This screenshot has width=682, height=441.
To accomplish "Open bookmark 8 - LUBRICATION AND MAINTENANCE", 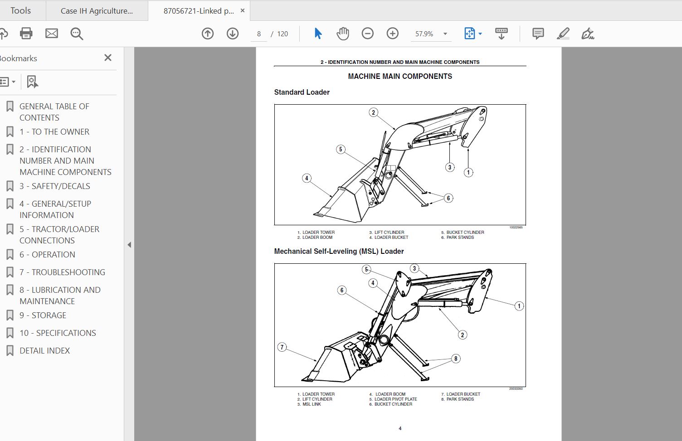I will click(x=60, y=296).
